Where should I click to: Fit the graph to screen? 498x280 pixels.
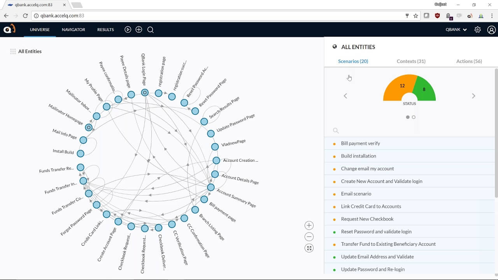[x=309, y=248]
